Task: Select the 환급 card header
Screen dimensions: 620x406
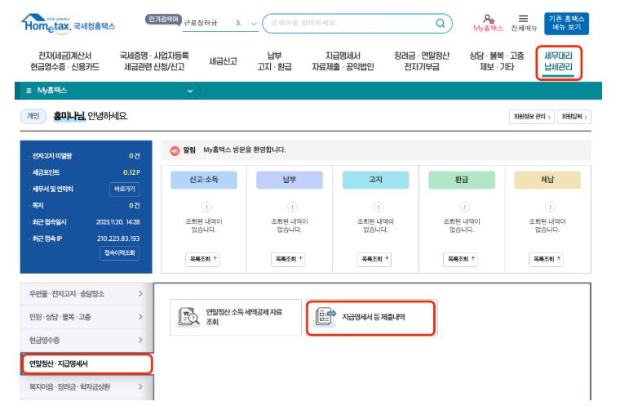Action: pyautogui.click(x=462, y=180)
